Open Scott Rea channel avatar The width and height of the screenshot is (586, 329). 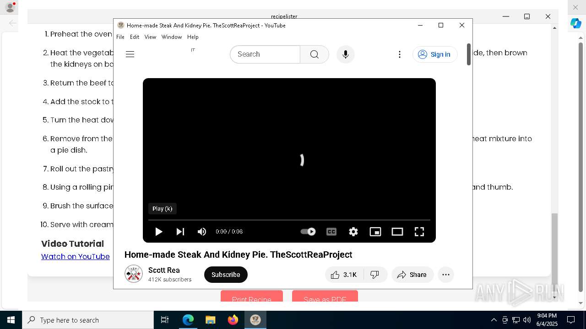(x=134, y=274)
